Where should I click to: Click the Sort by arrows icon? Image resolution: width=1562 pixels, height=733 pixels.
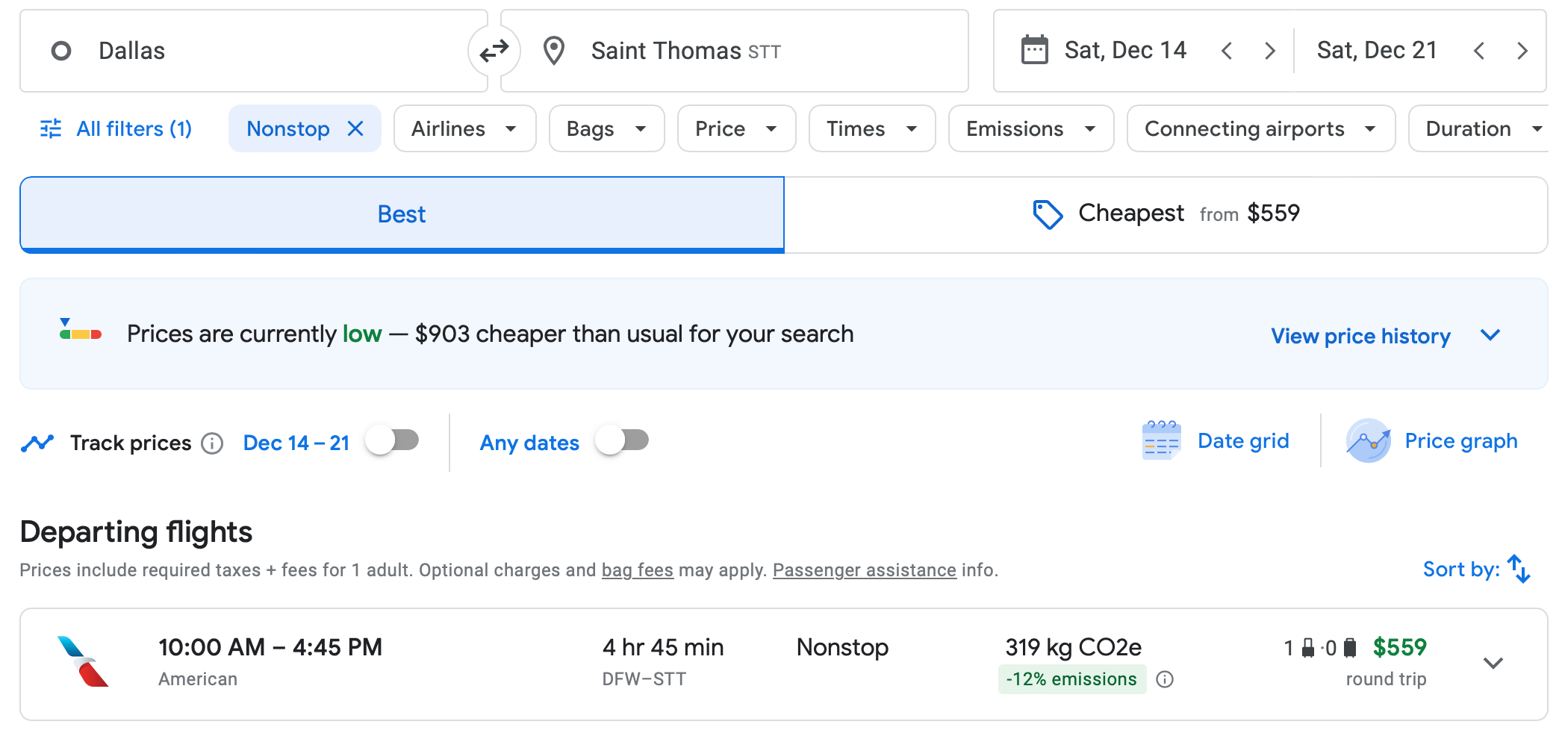tap(1519, 570)
